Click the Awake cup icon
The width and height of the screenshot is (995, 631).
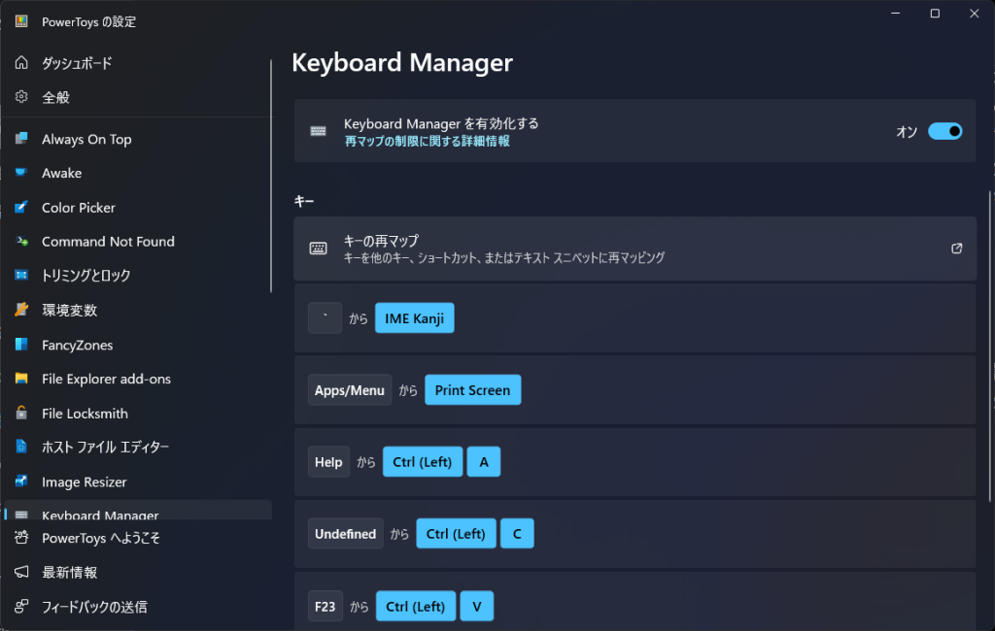(x=21, y=173)
